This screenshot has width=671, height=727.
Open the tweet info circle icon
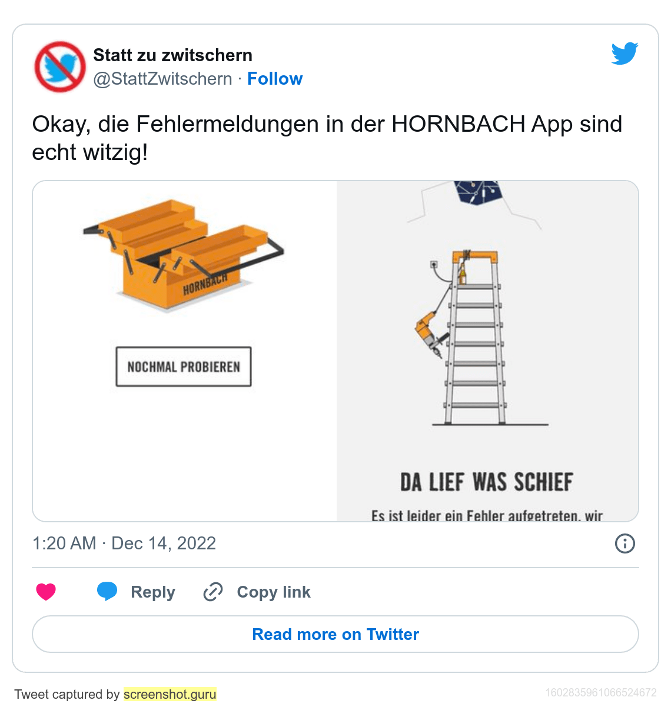[625, 543]
